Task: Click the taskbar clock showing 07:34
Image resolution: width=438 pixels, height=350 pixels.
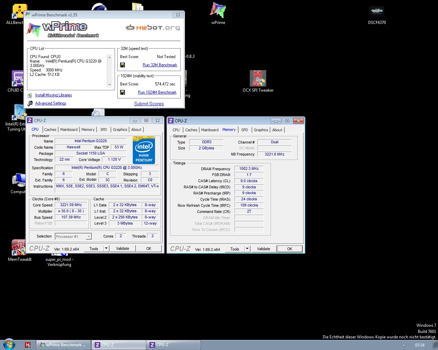Action: (x=420, y=345)
